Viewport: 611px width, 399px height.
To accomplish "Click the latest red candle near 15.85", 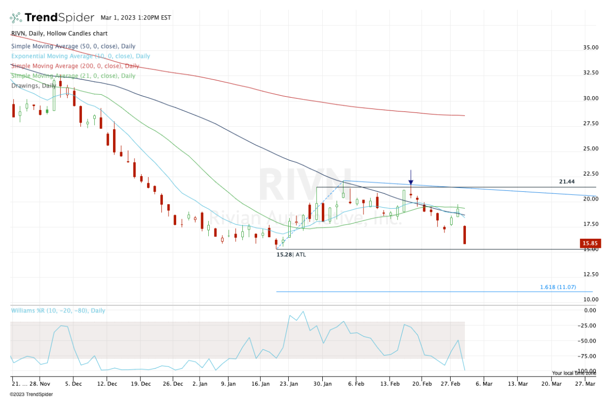I will [465, 235].
